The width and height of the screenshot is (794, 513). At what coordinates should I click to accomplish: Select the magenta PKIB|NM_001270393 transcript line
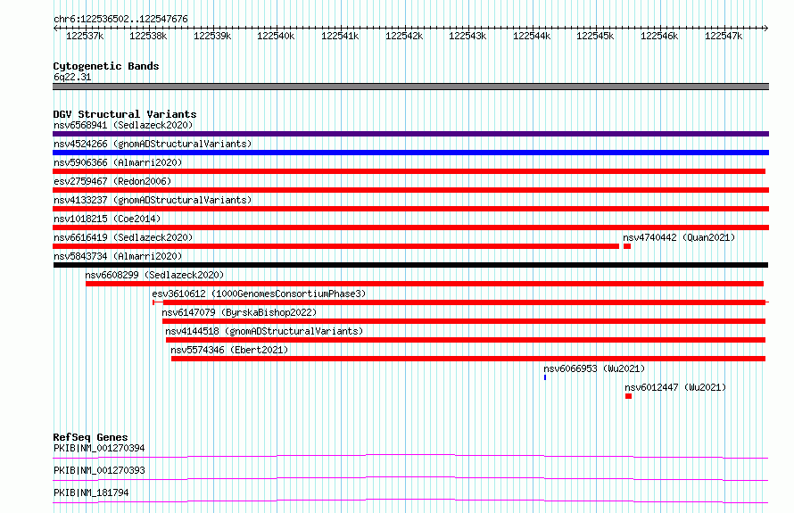pyautogui.click(x=410, y=478)
